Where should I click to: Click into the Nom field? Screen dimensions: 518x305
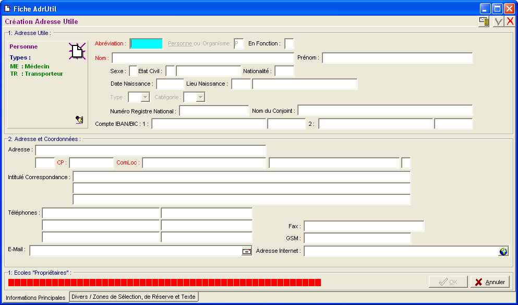(203, 58)
